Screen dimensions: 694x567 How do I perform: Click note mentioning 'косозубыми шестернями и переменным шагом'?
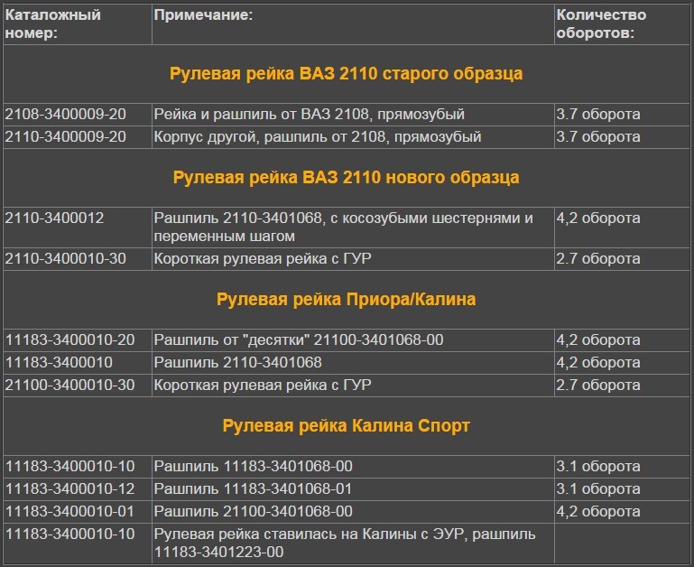(344, 227)
